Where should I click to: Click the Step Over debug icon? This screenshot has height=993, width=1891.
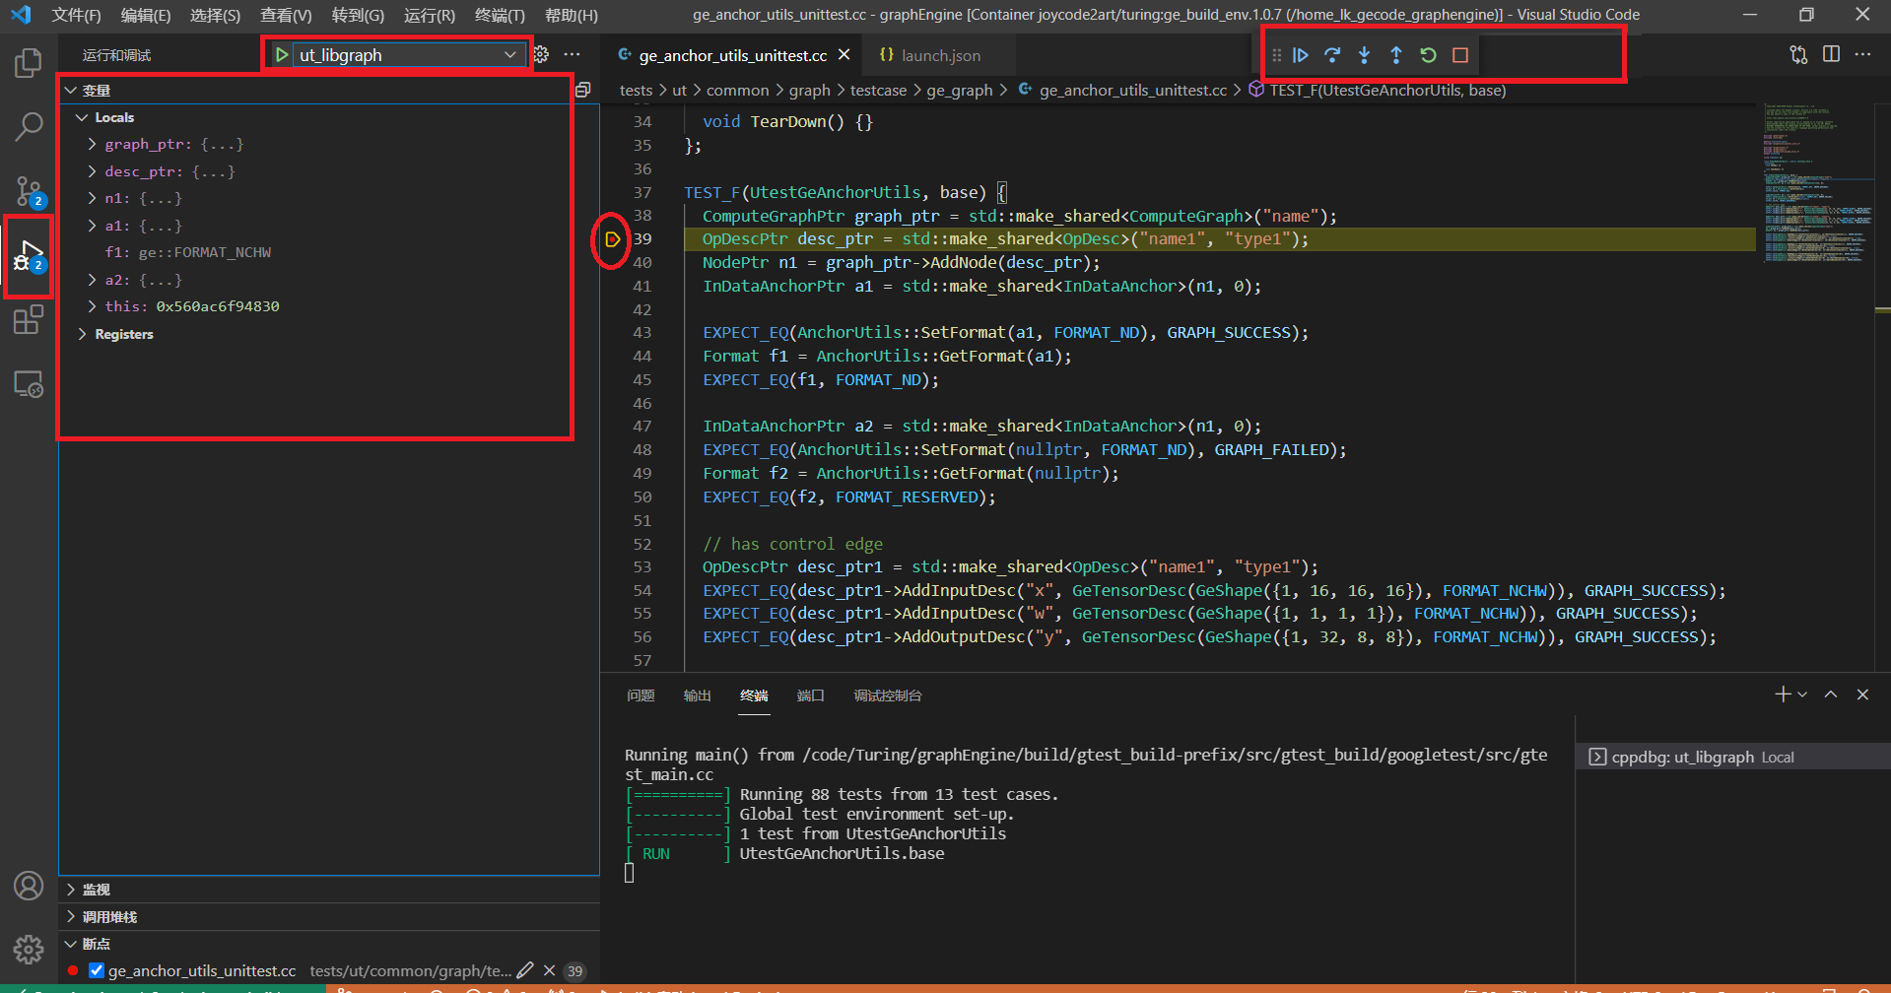tap(1332, 55)
